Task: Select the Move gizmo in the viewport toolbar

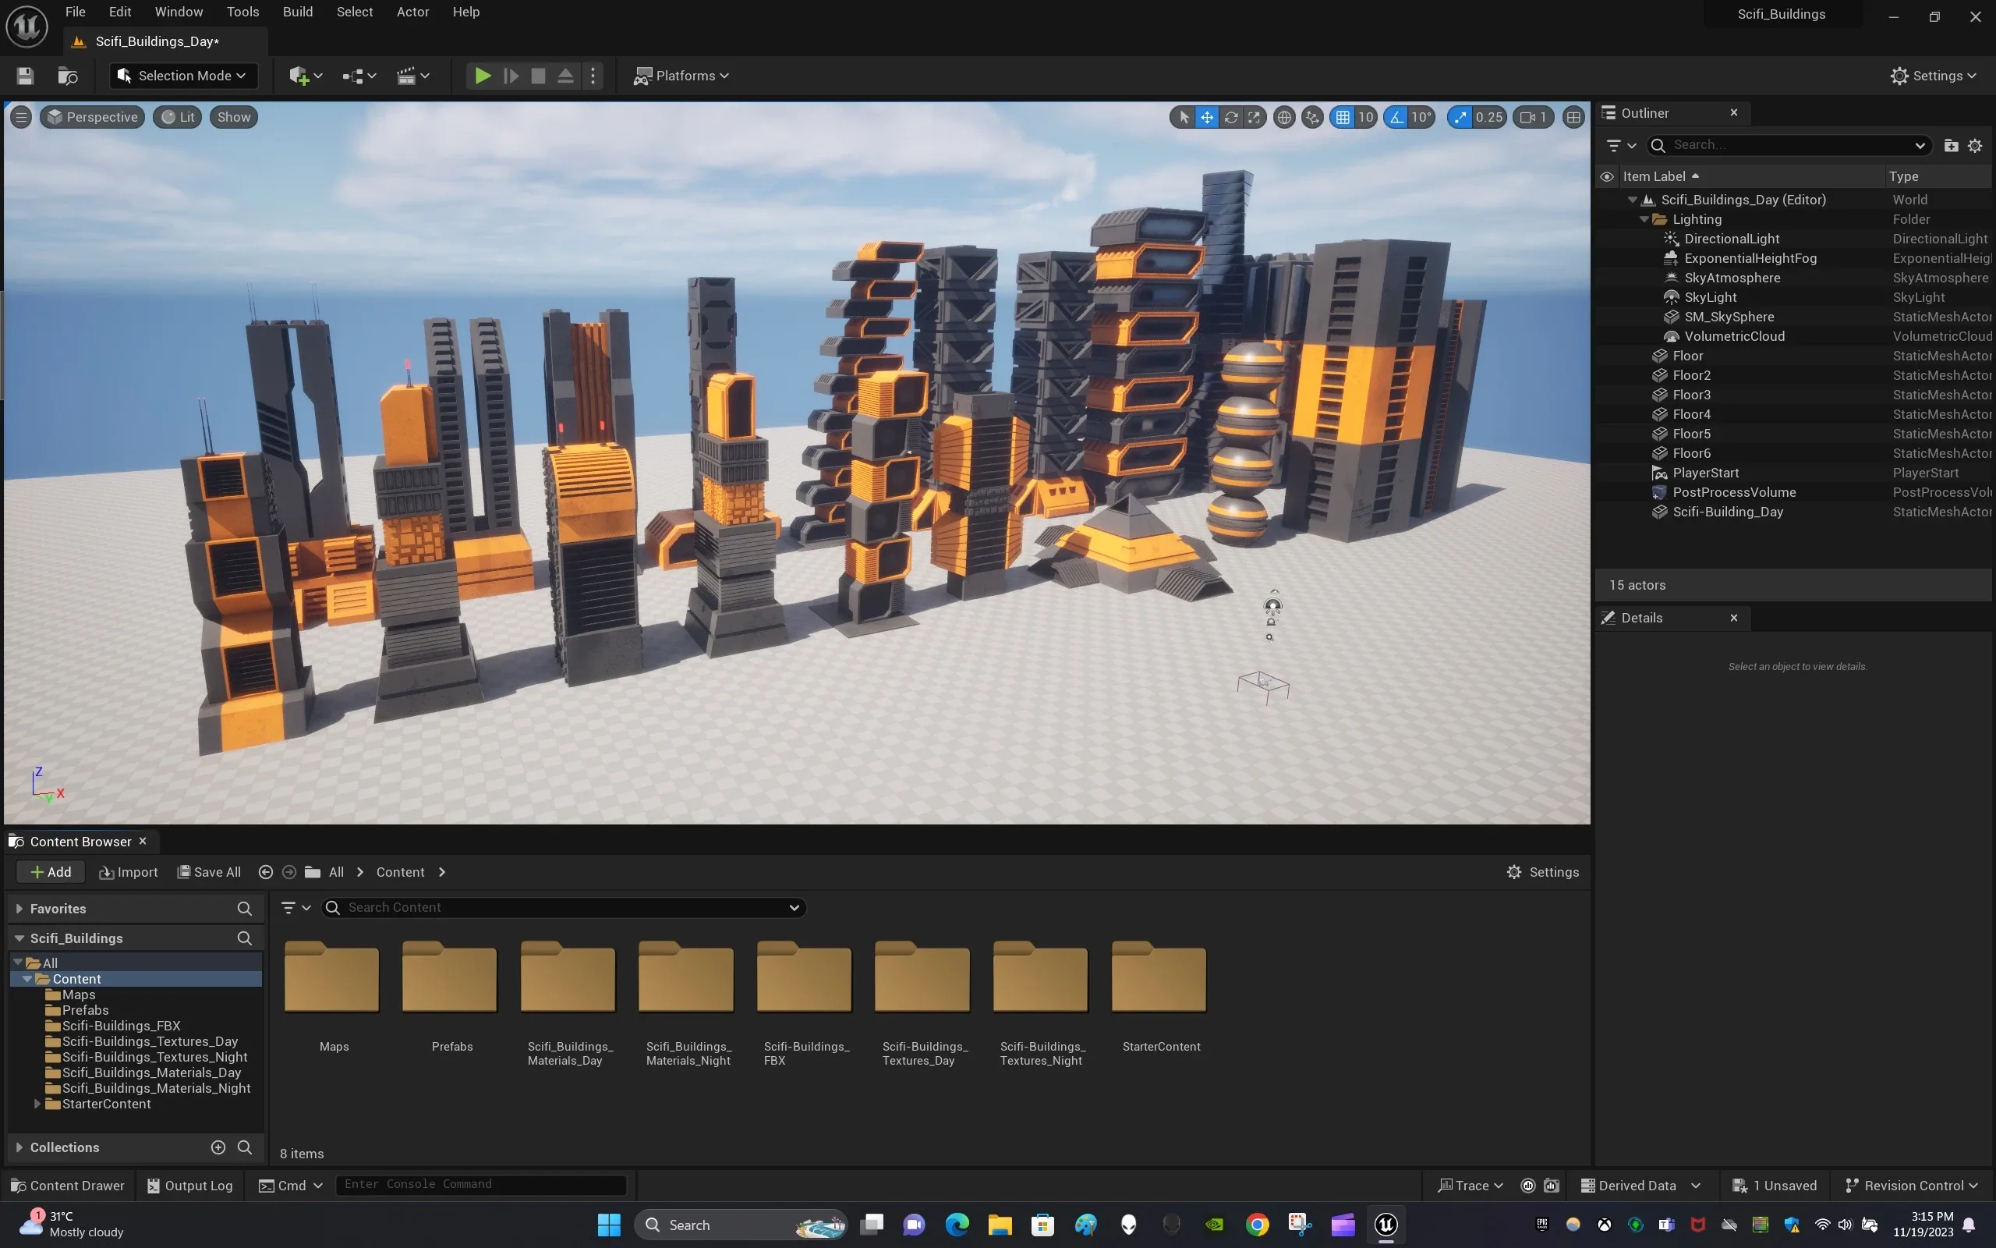Action: pos(1207,116)
